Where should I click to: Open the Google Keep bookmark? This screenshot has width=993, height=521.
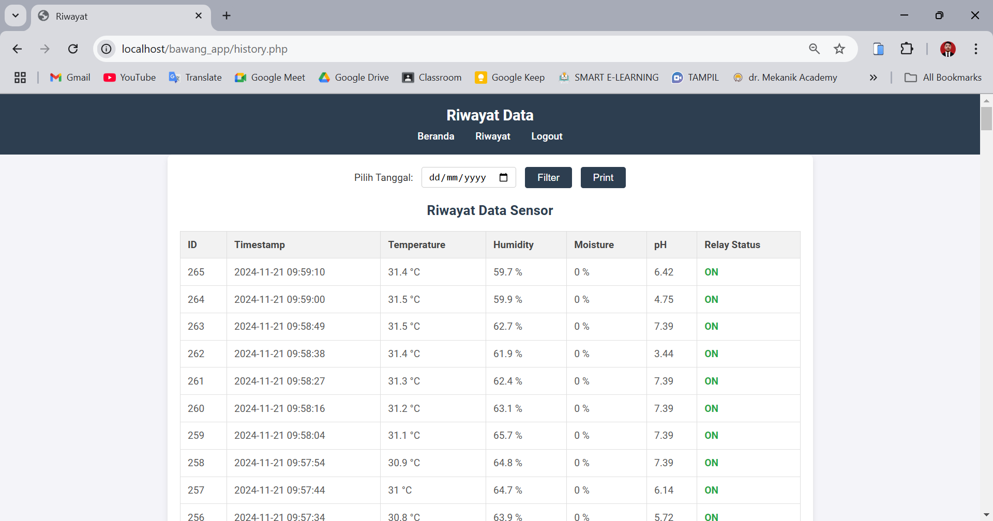coord(510,78)
